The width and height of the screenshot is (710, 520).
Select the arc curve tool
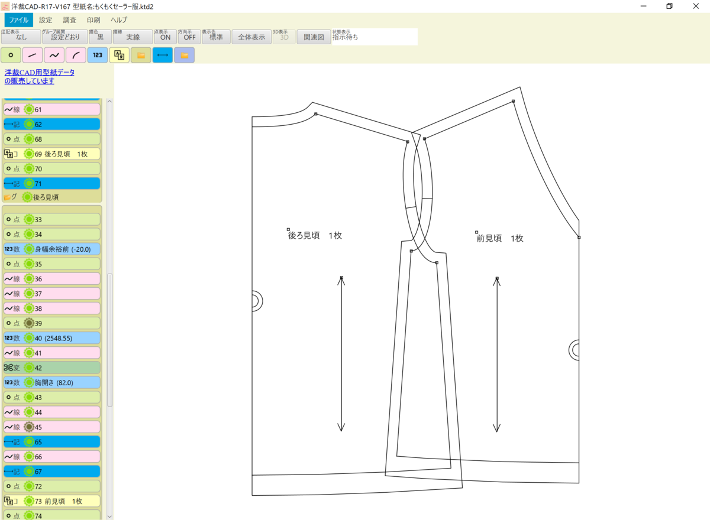[x=76, y=55]
